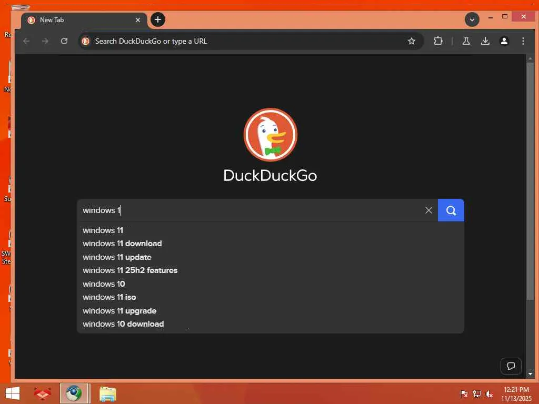Click the DuckDuckGo icon in address bar
This screenshot has width=539, height=404.
click(x=86, y=41)
